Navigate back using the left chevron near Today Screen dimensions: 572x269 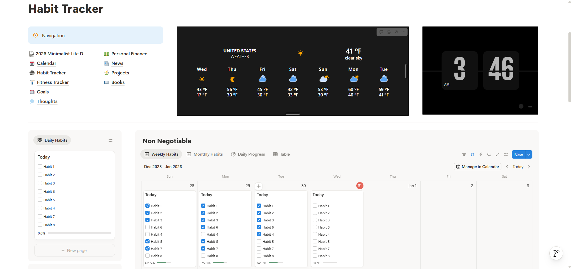tap(507, 167)
